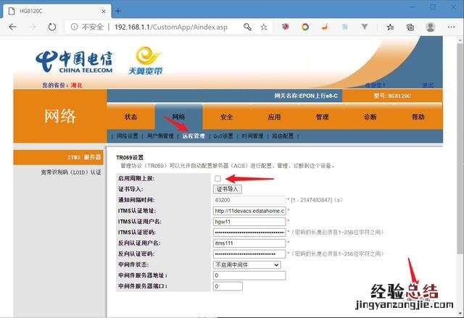The image size is (464, 318).
Task: Switch to the 管理 tab
Action: tap(322, 117)
